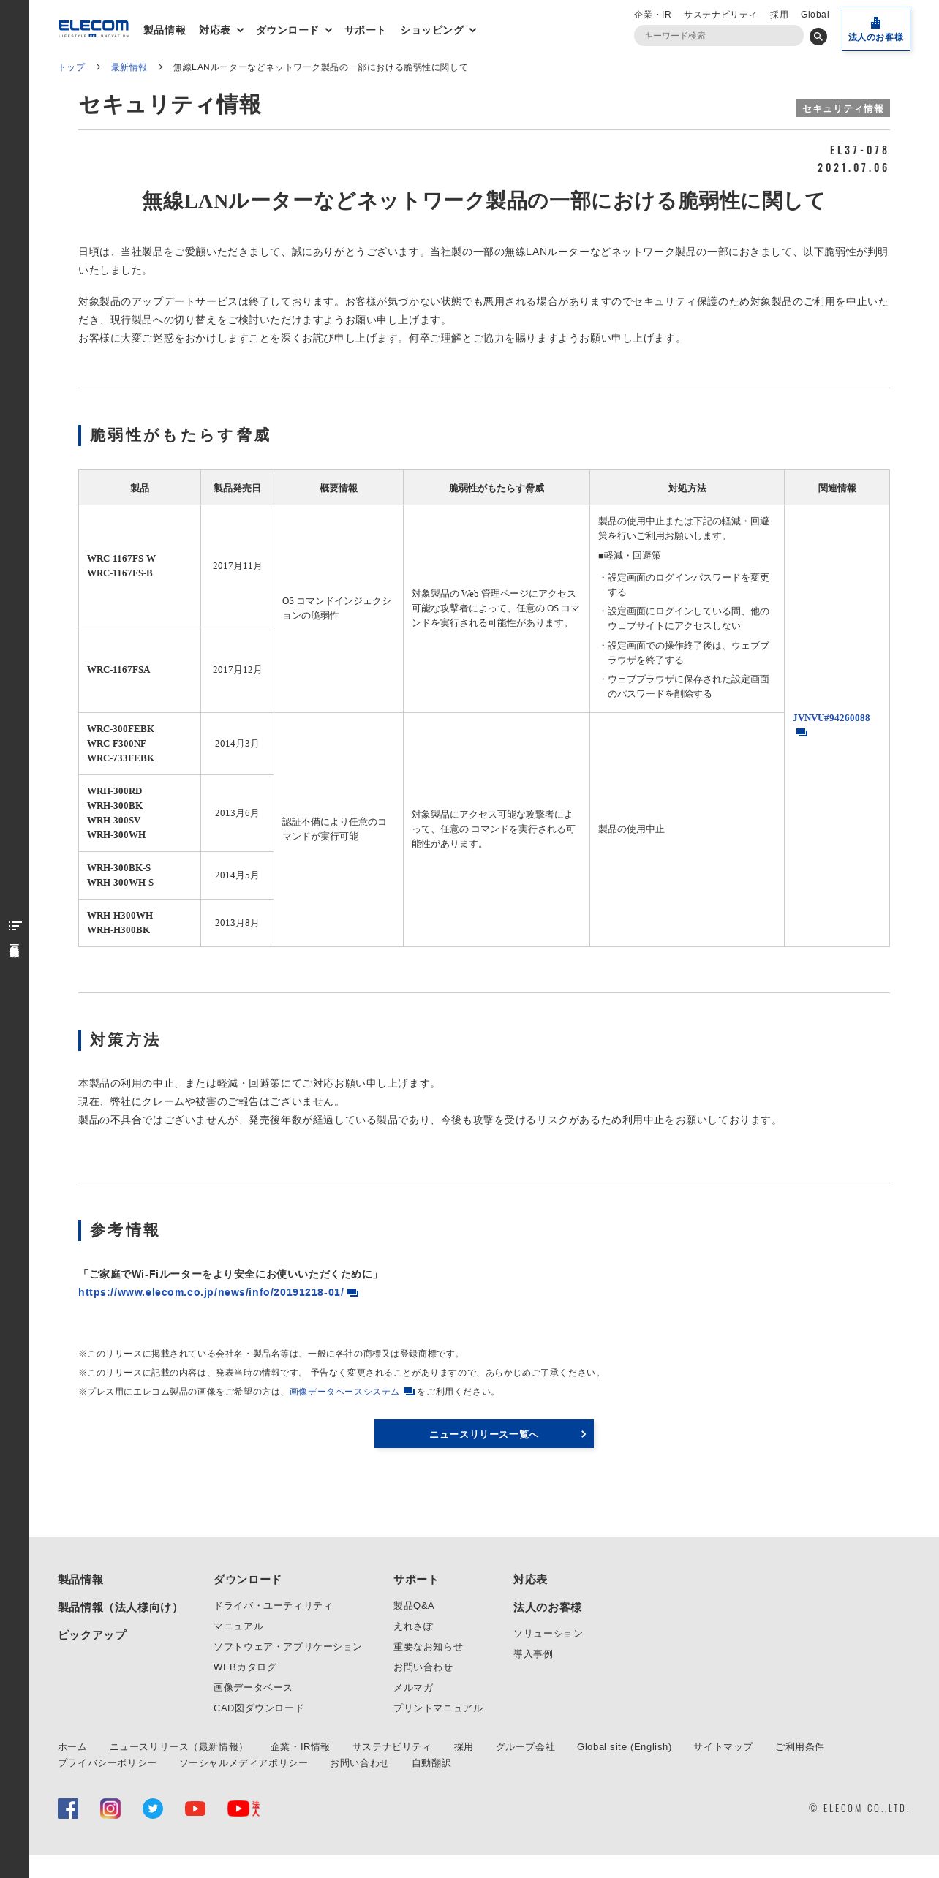Open the https://www.elecom.co.jp/news/info/20191218-01/ link
The image size is (939, 1878).
(211, 1292)
